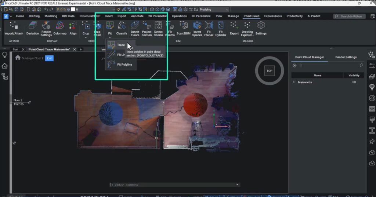
Task: Click the Visibility column header
Action: click(x=354, y=75)
